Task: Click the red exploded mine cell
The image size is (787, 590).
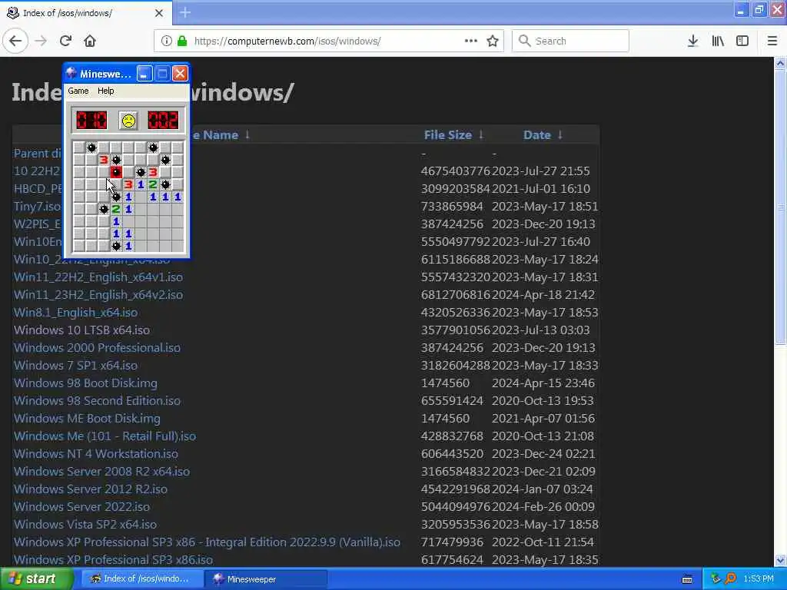Action: pyautogui.click(x=116, y=172)
